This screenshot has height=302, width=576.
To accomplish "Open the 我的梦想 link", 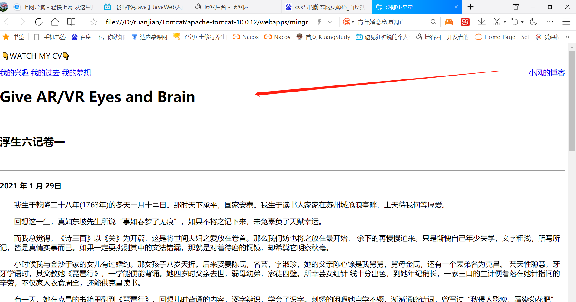I will 76,73.
